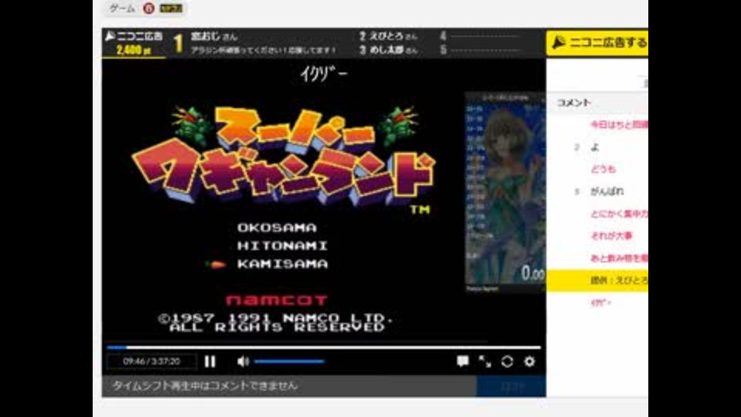Viewport: 741px width, 417px height.
Task: Enter fullscreen mode via arrows icon
Action: [x=485, y=361]
